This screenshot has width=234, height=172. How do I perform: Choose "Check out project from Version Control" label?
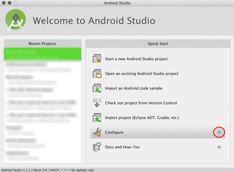point(141,103)
